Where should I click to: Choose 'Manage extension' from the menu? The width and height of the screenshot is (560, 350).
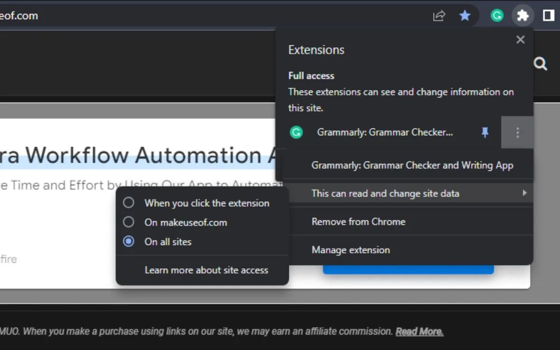tap(351, 250)
